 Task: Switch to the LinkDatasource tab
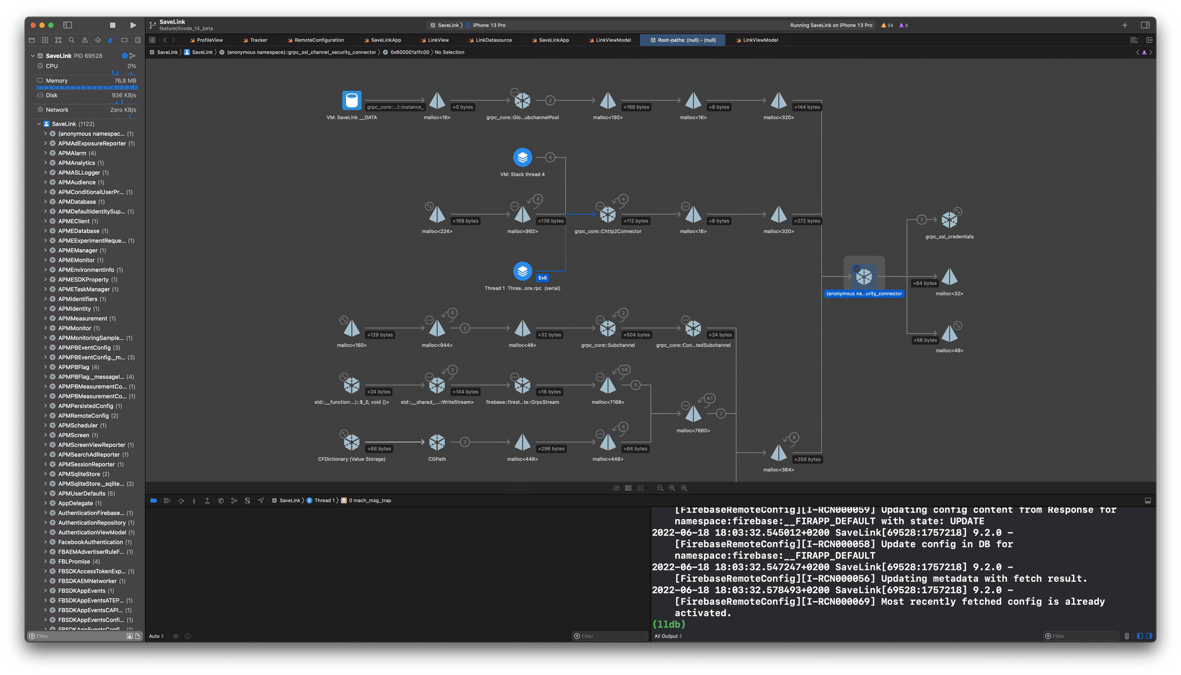(x=491, y=40)
